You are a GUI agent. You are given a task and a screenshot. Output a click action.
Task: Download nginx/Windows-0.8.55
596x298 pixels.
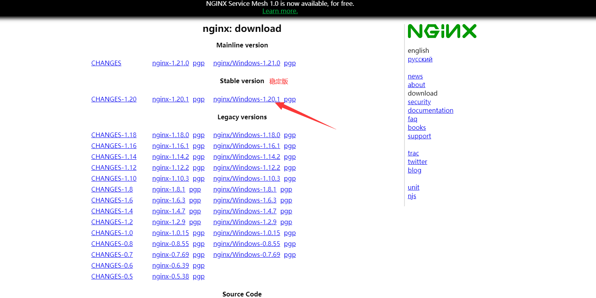point(247,244)
